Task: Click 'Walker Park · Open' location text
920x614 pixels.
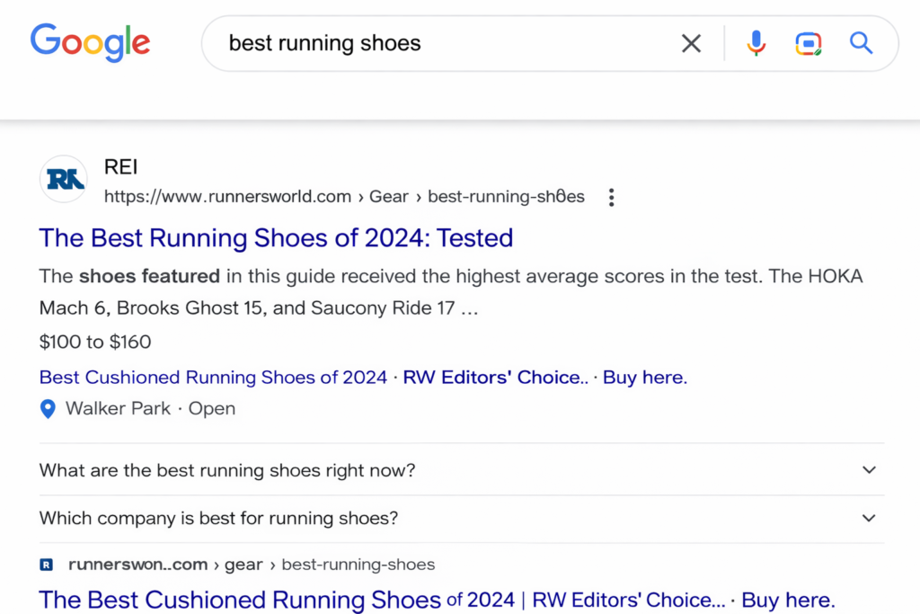Action: [150, 408]
